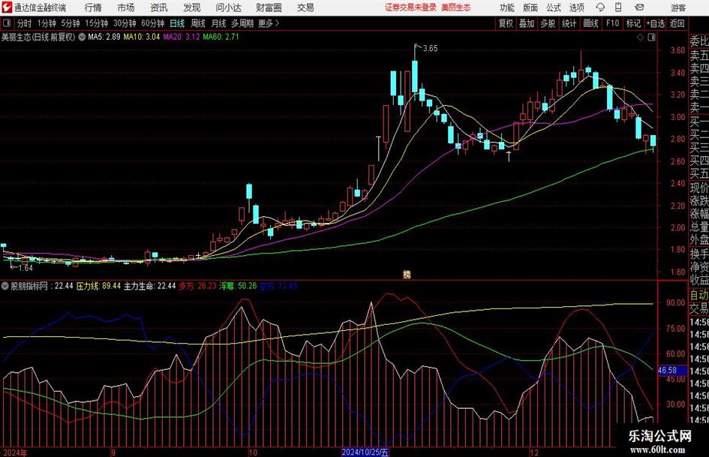Click the green MA60: 2.71 label
This screenshot has width=709, height=457.
click(x=221, y=37)
